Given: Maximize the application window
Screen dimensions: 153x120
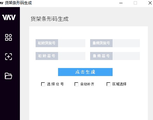Looking at the screenshot, I should pos(135,3).
